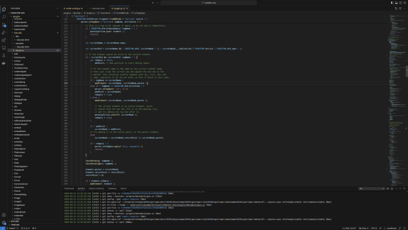Change Tab Size: 4 in status bar
Screen dimensions: 408x230
point(363,228)
